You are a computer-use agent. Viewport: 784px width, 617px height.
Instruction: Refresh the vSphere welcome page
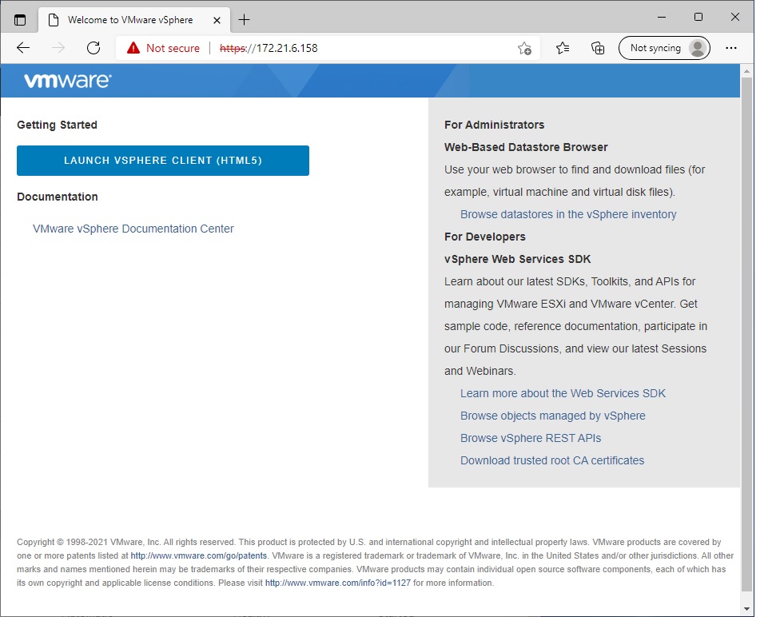click(94, 48)
